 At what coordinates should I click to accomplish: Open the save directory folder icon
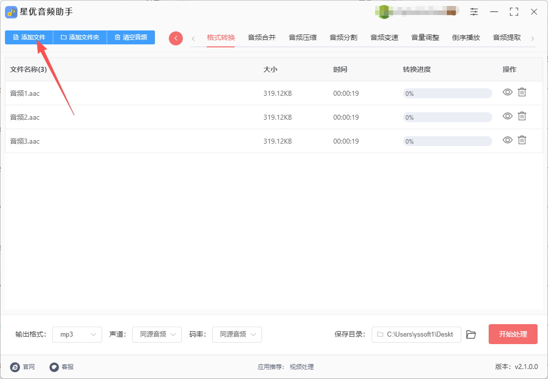click(471, 335)
